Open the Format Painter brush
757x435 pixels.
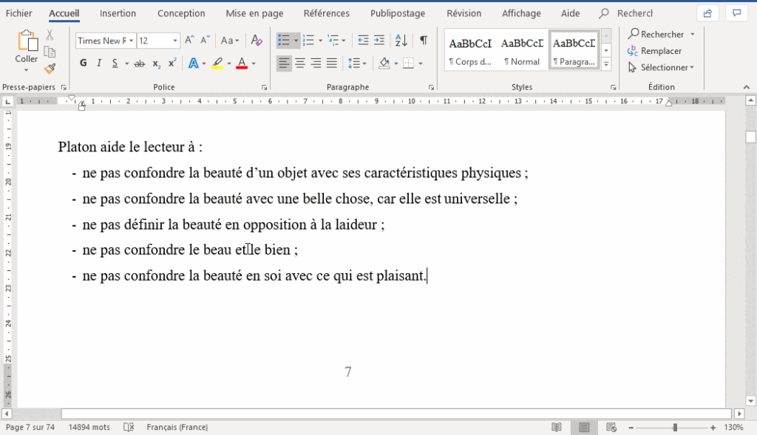[x=50, y=69]
